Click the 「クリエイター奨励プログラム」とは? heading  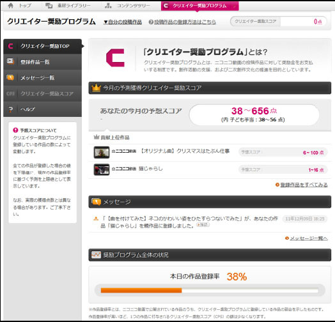pos(205,52)
